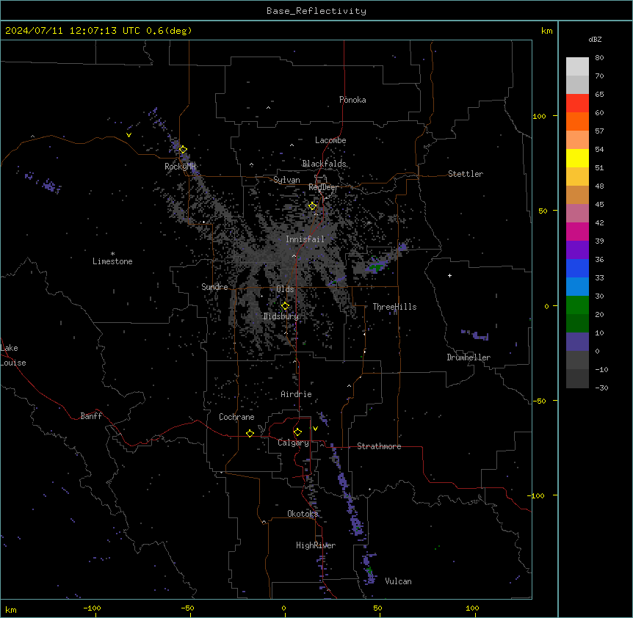
Task: Pick the purple 39-36 dBZ legend swatch
Action: [x=577, y=250]
